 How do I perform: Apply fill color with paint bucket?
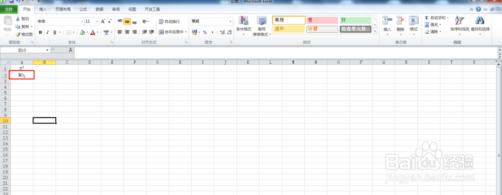[82, 32]
